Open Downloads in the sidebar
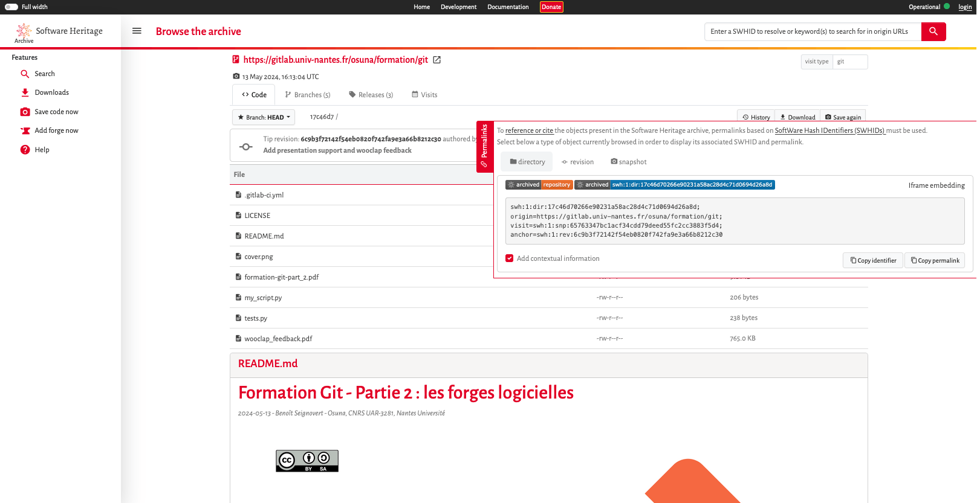The height and width of the screenshot is (503, 977). click(51, 92)
